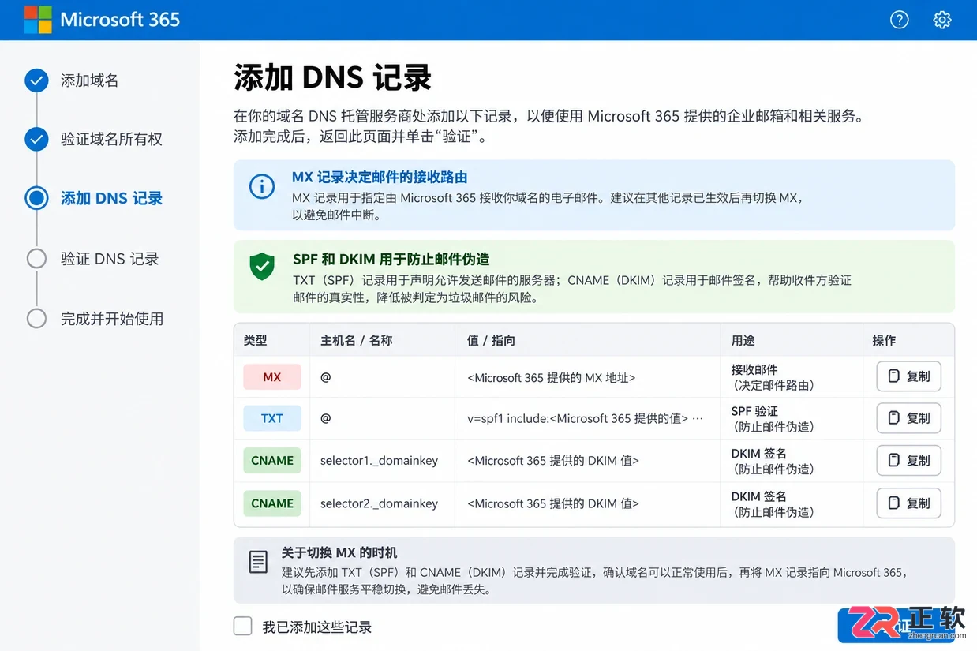Click the active 添加 DNS 记录 step circle
The height and width of the screenshot is (651, 977).
pos(36,198)
